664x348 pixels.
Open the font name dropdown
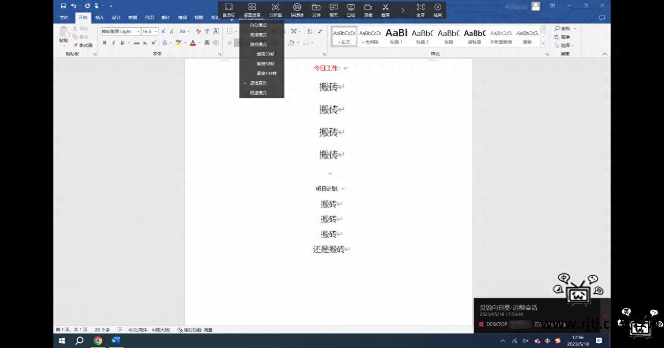click(x=138, y=31)
